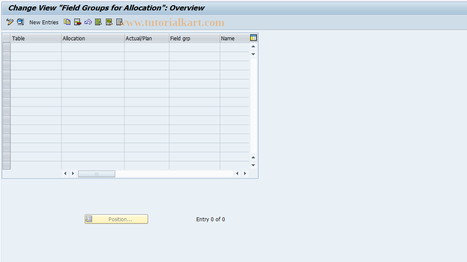Click the 'Entry 0 of 0' text
Viewport: 467px width, 262px height.
211,219
